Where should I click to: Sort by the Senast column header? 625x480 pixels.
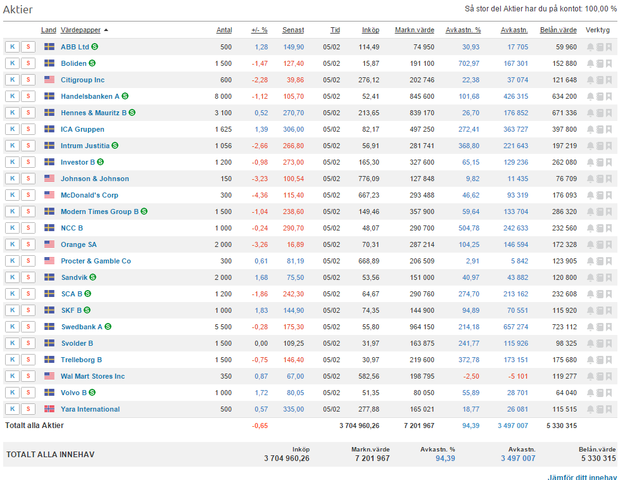(x=293, y=30)
